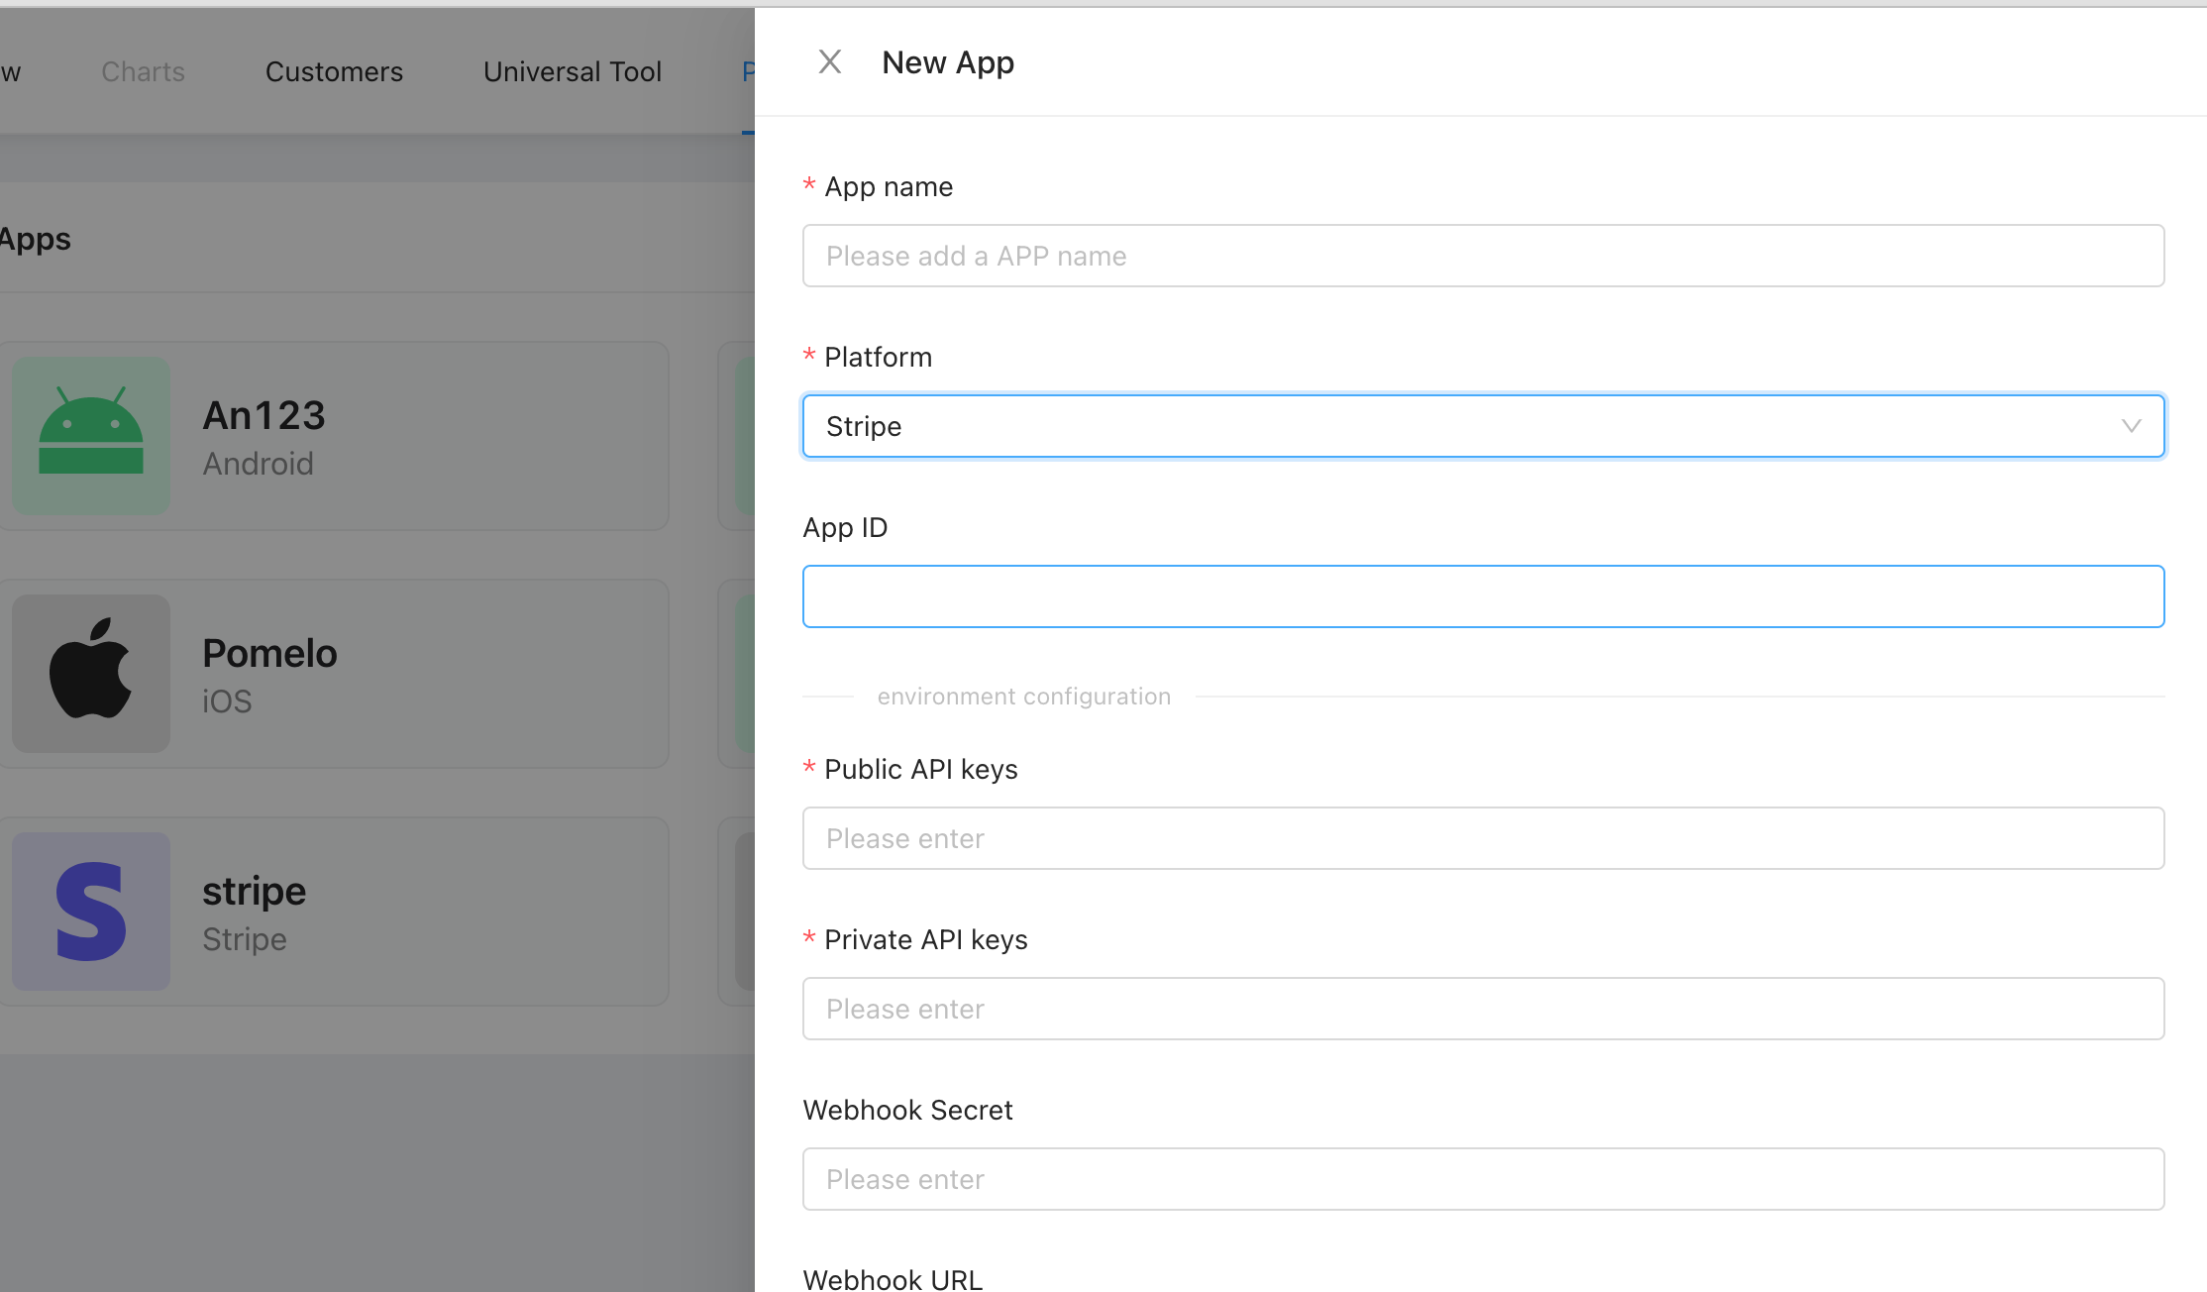Viewport: 2207px width, 1292px height.
Task: Close the New App panel
Action: (830, 62)
